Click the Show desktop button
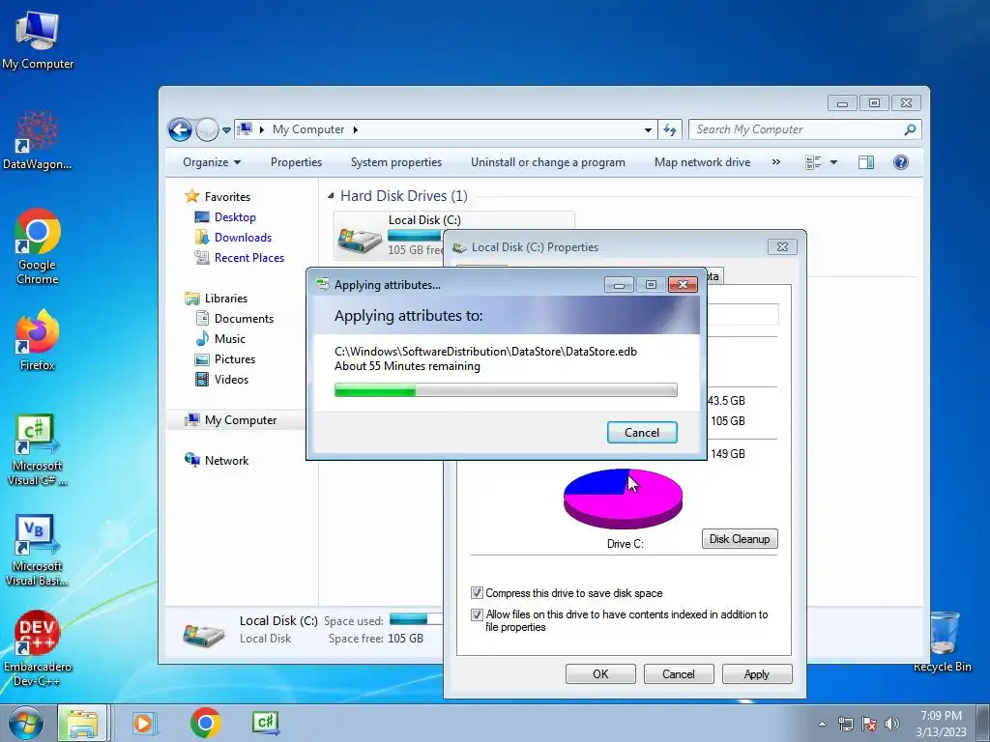 tap(983, 724)
